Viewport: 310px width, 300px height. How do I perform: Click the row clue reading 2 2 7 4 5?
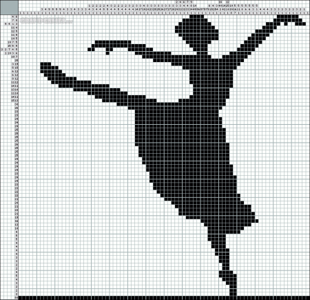coord(10,50)
